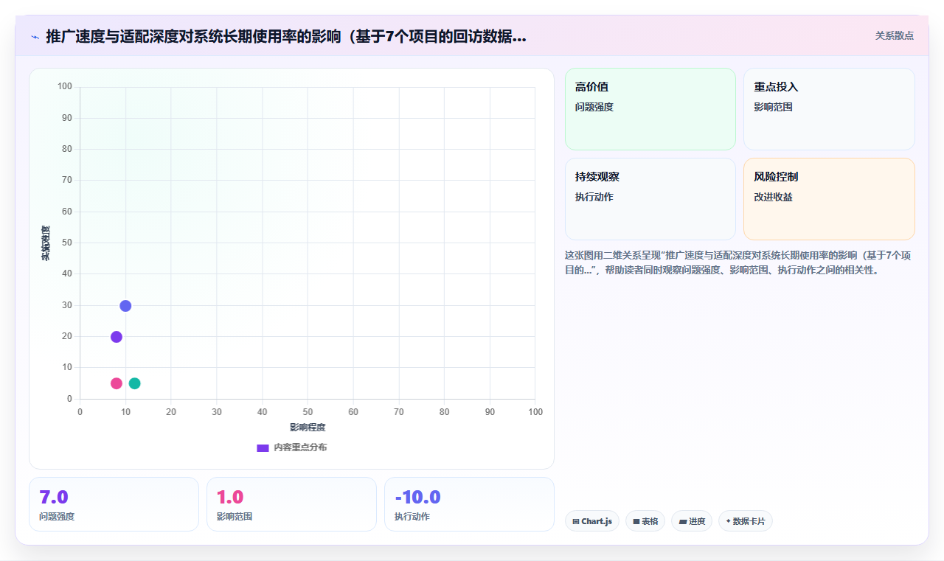Click 执行动作 text in 持续观察 card
Viewport: 944px width, 561px height.
594,197
